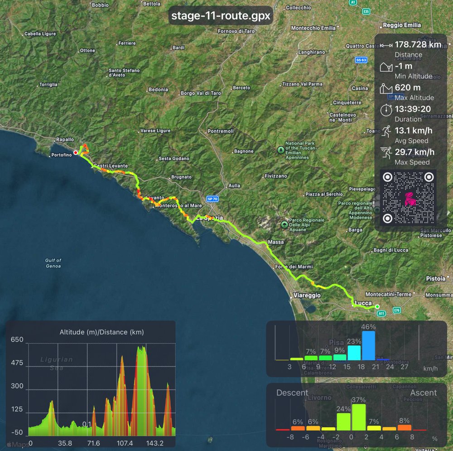Click the 29.7 km/h max speed value
The width and height of the screenshot is (453, 451).
pos(414,152)
